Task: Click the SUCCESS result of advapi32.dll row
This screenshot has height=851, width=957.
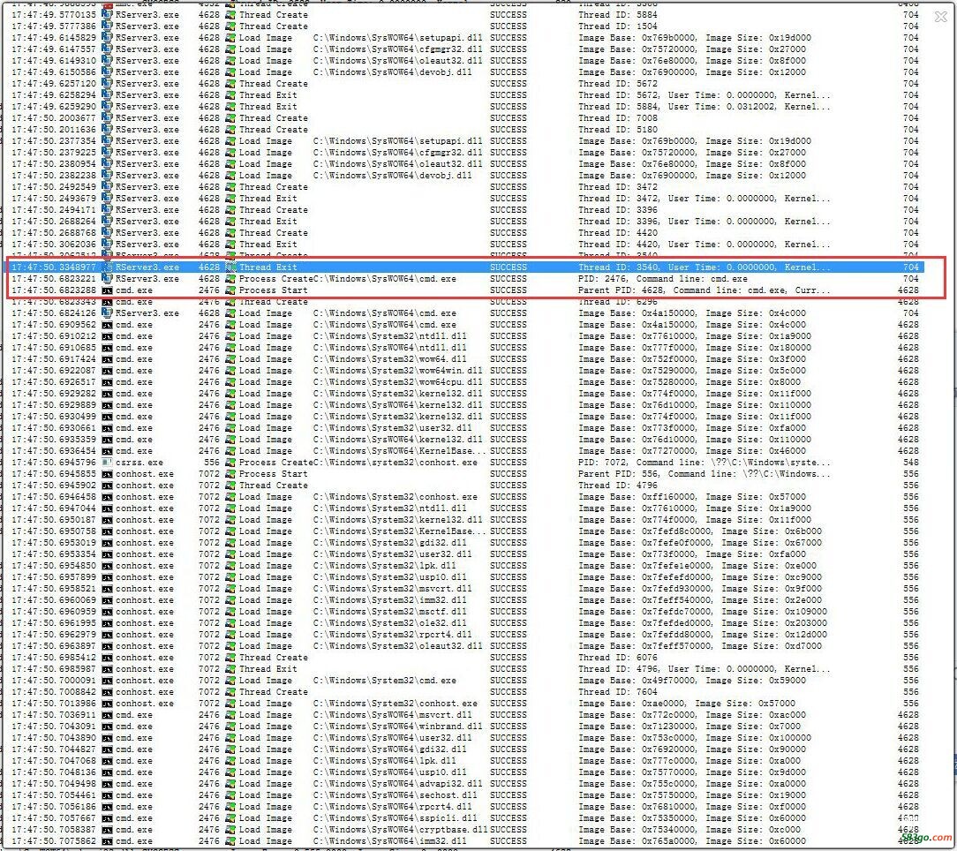Action: 508,784
